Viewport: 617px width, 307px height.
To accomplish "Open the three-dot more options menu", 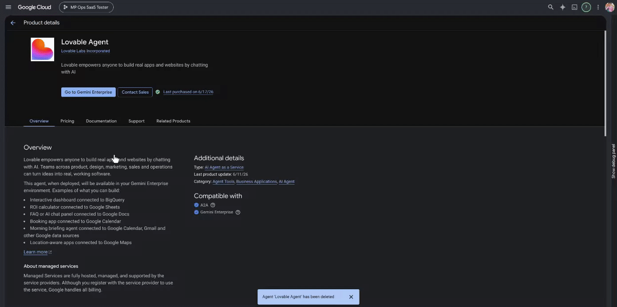I will coord(598,7).
